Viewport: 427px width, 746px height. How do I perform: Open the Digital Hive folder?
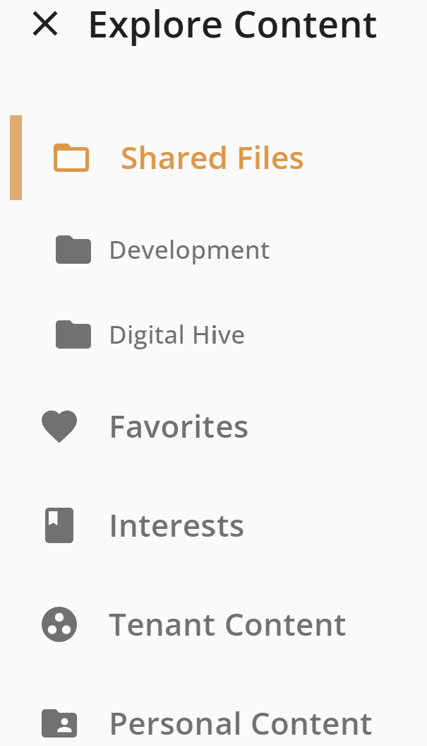pos(177,335)
